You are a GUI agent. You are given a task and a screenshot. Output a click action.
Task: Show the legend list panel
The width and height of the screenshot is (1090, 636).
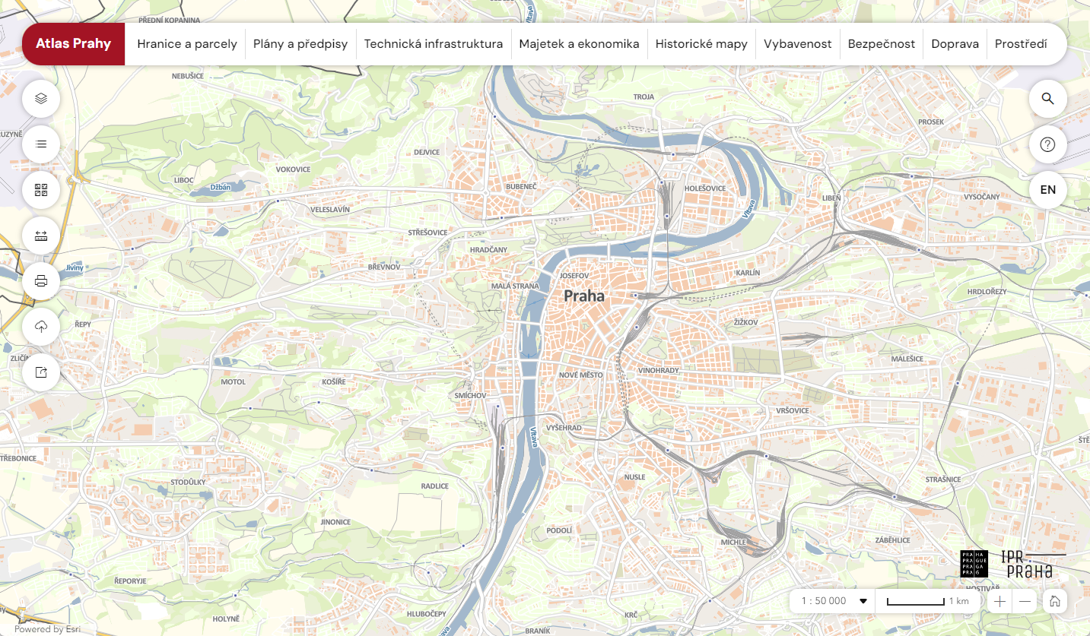(x=41, y=144)
